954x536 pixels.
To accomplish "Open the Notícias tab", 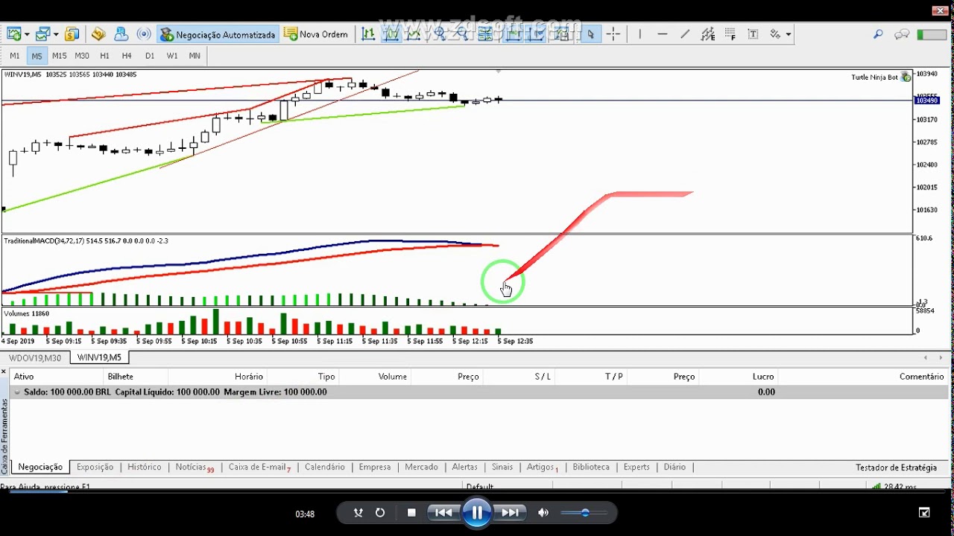I will tap(195, 467).
